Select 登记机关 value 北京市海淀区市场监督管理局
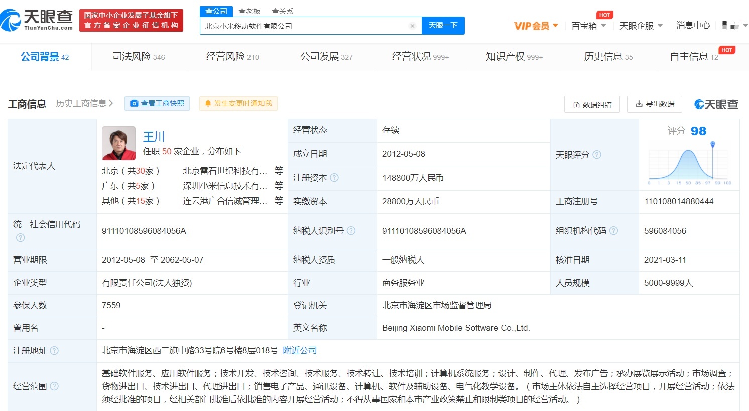749x411 pixels. [437, 305]
